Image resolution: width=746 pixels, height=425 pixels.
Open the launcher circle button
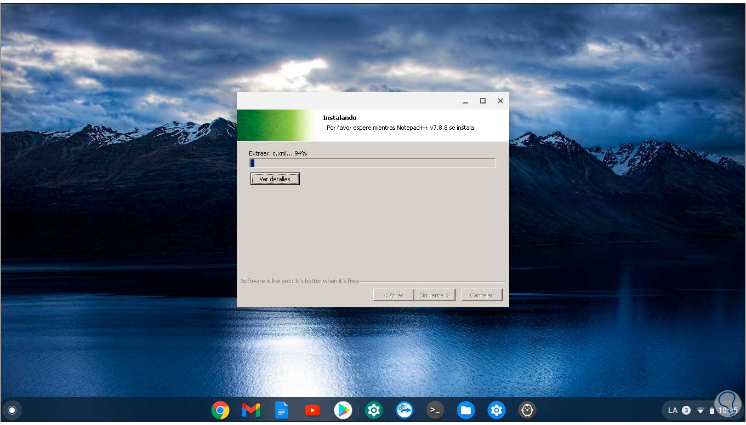point(12,410)
